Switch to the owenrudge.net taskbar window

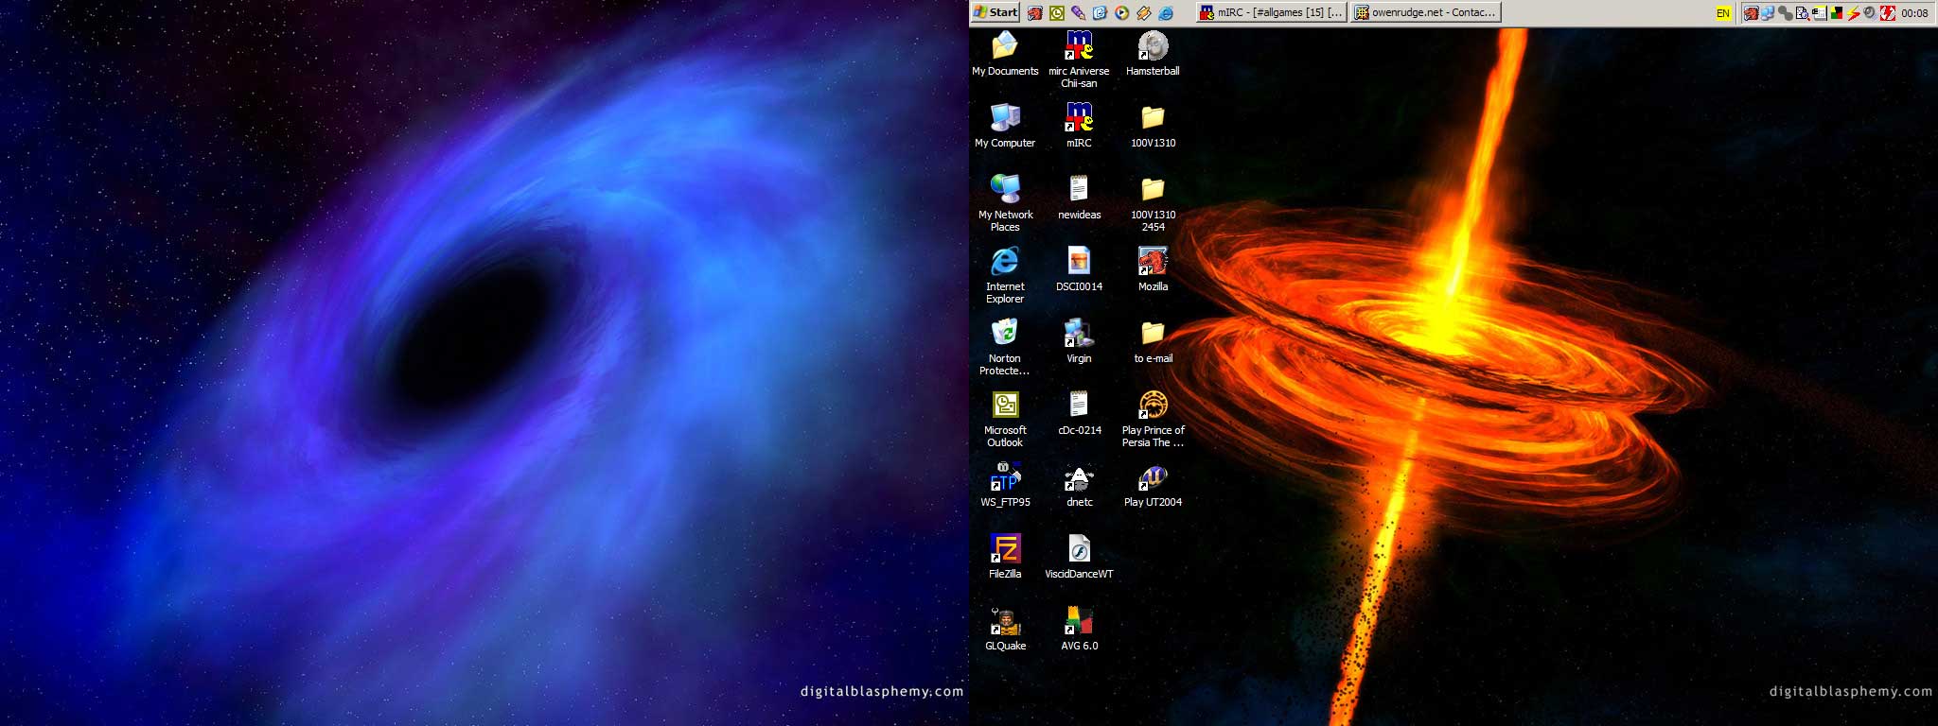click(x=1426, y=12)
